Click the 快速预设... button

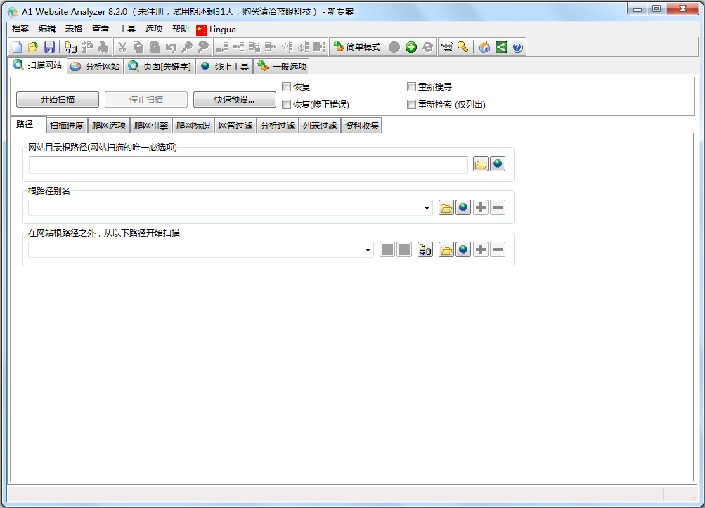coord(235,100)
